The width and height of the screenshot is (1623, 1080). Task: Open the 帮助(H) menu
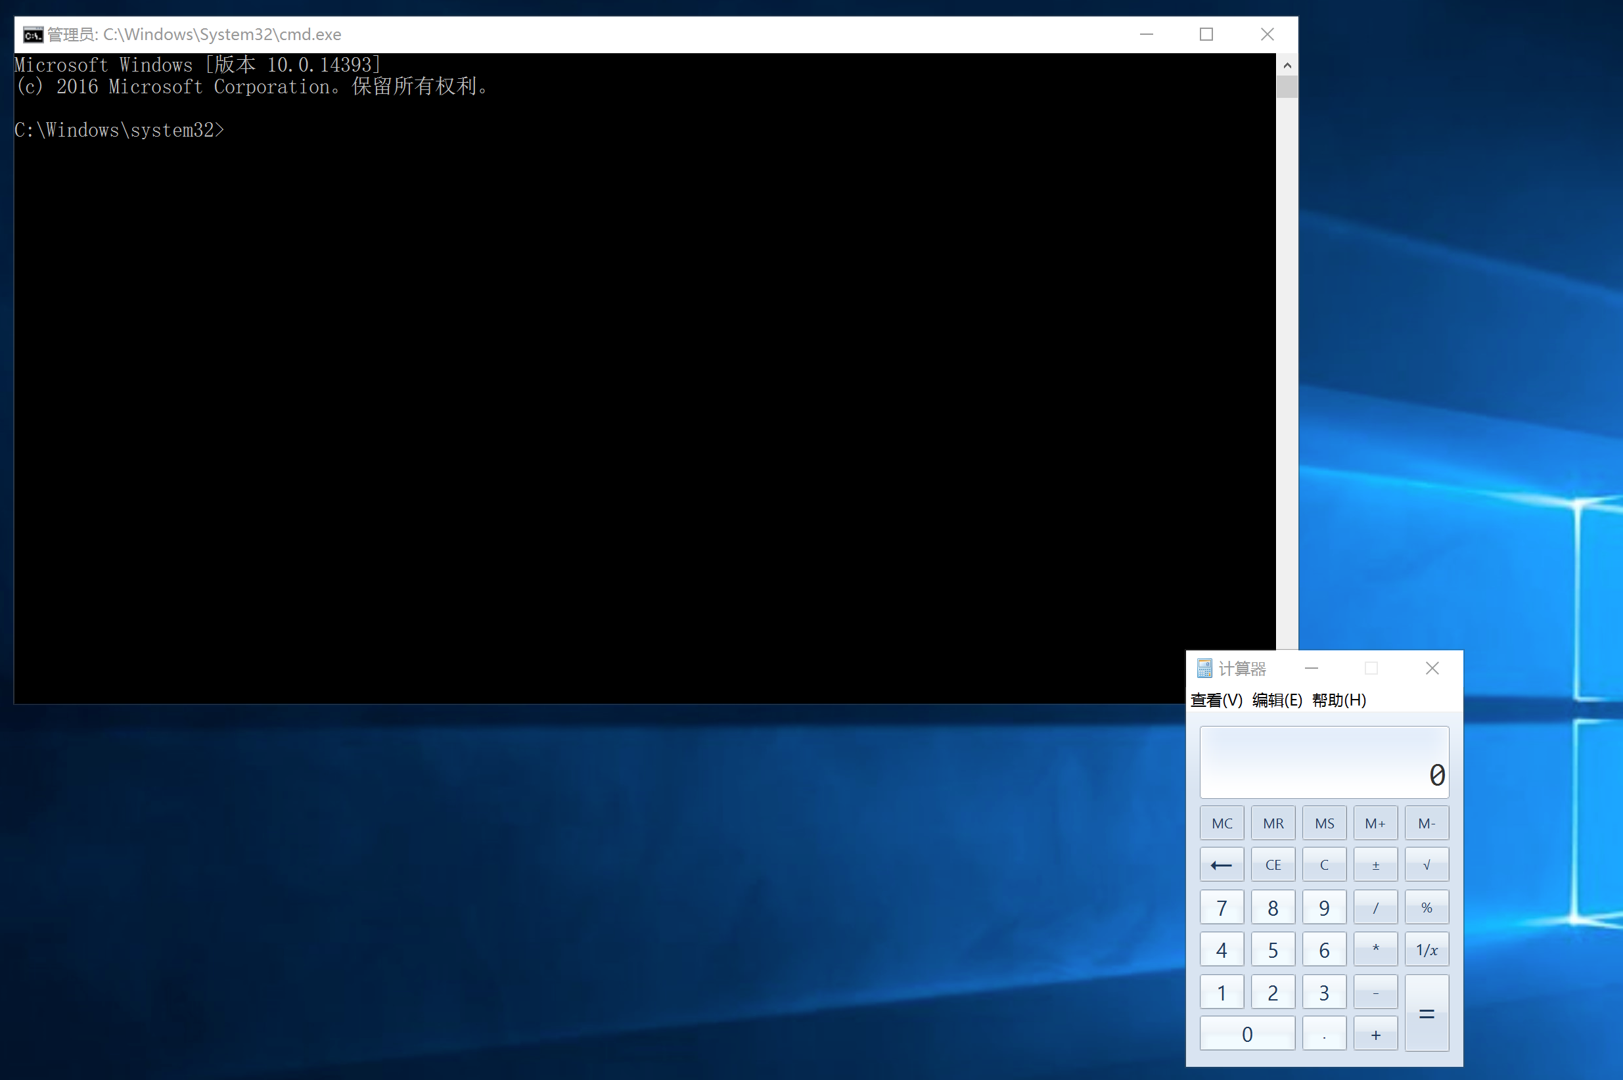1338,700
